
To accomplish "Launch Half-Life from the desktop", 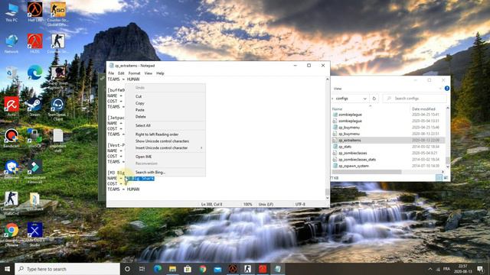I will coord(34,12).
